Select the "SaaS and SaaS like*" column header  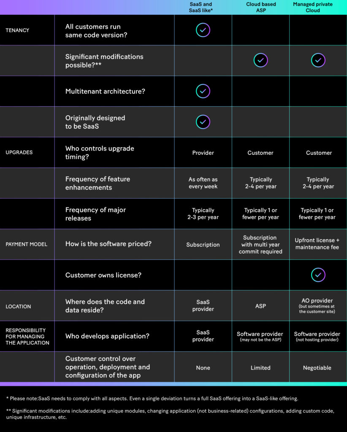[x=201, y=7]
